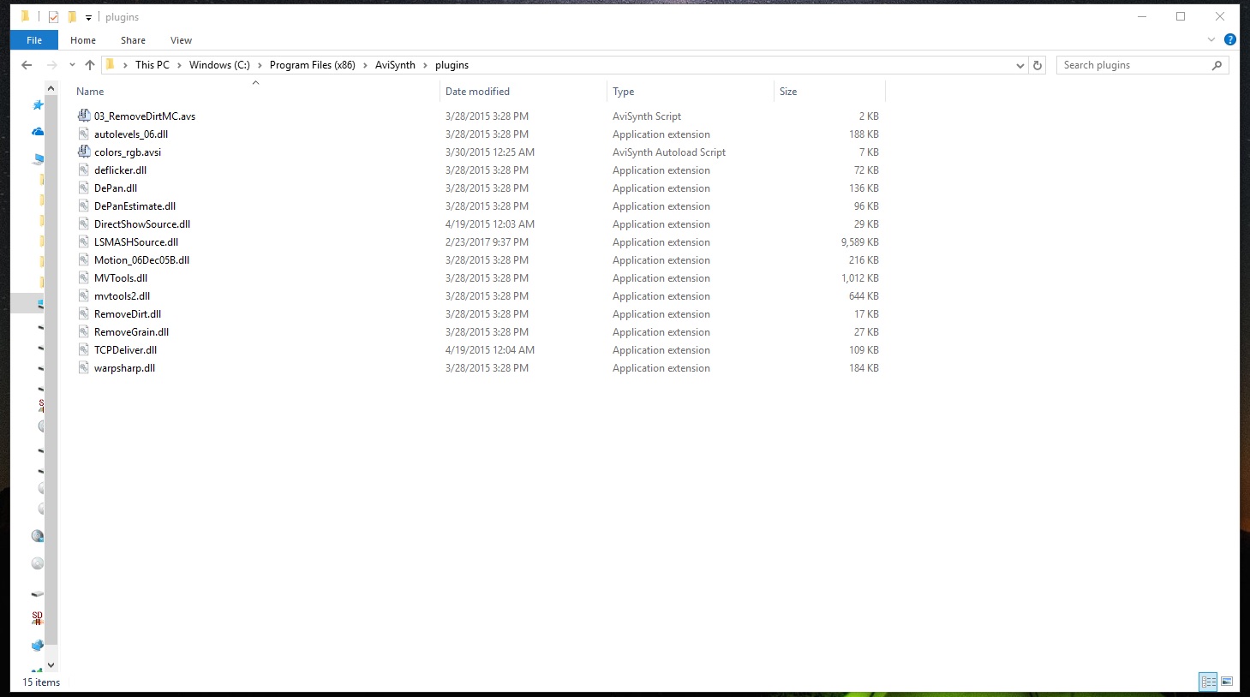Select the DePanEstimate.dll file icon
Viewport: 1250px width, 697px height.
coord(84,206)
